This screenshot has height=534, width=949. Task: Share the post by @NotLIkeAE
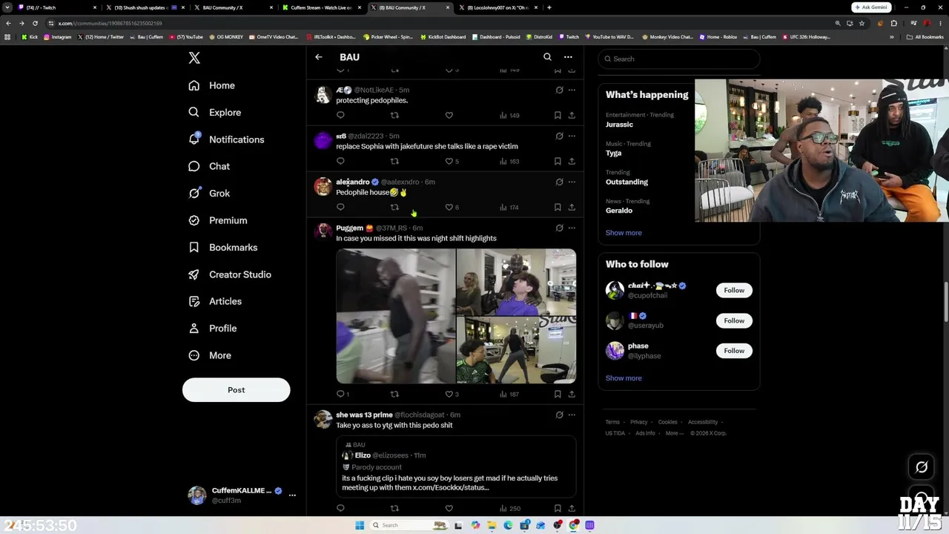click(x=572, y=115)
